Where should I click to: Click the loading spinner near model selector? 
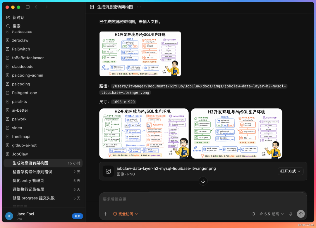tap(253, 214)
